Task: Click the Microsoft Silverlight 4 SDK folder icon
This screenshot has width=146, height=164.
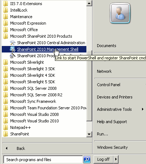Action: (x=5, y=75)
